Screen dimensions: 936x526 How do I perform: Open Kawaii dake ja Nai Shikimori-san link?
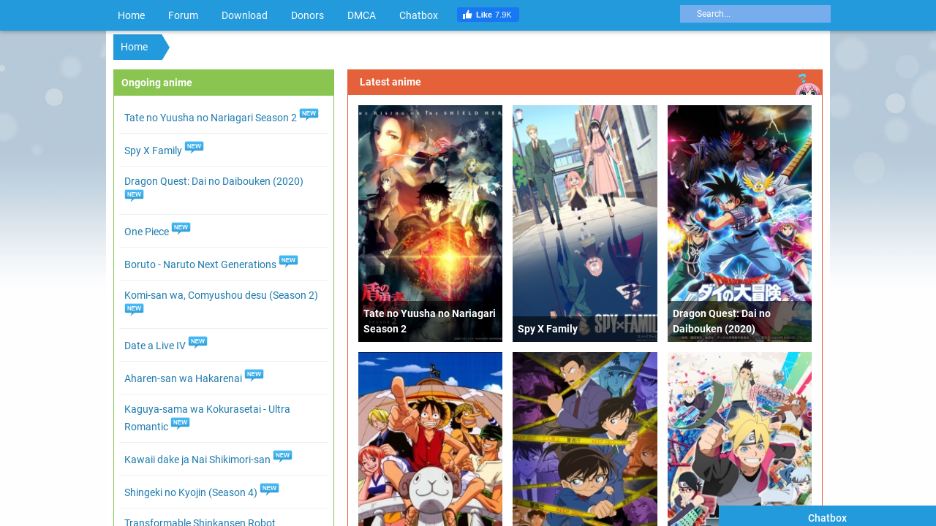tap(197, 460)
